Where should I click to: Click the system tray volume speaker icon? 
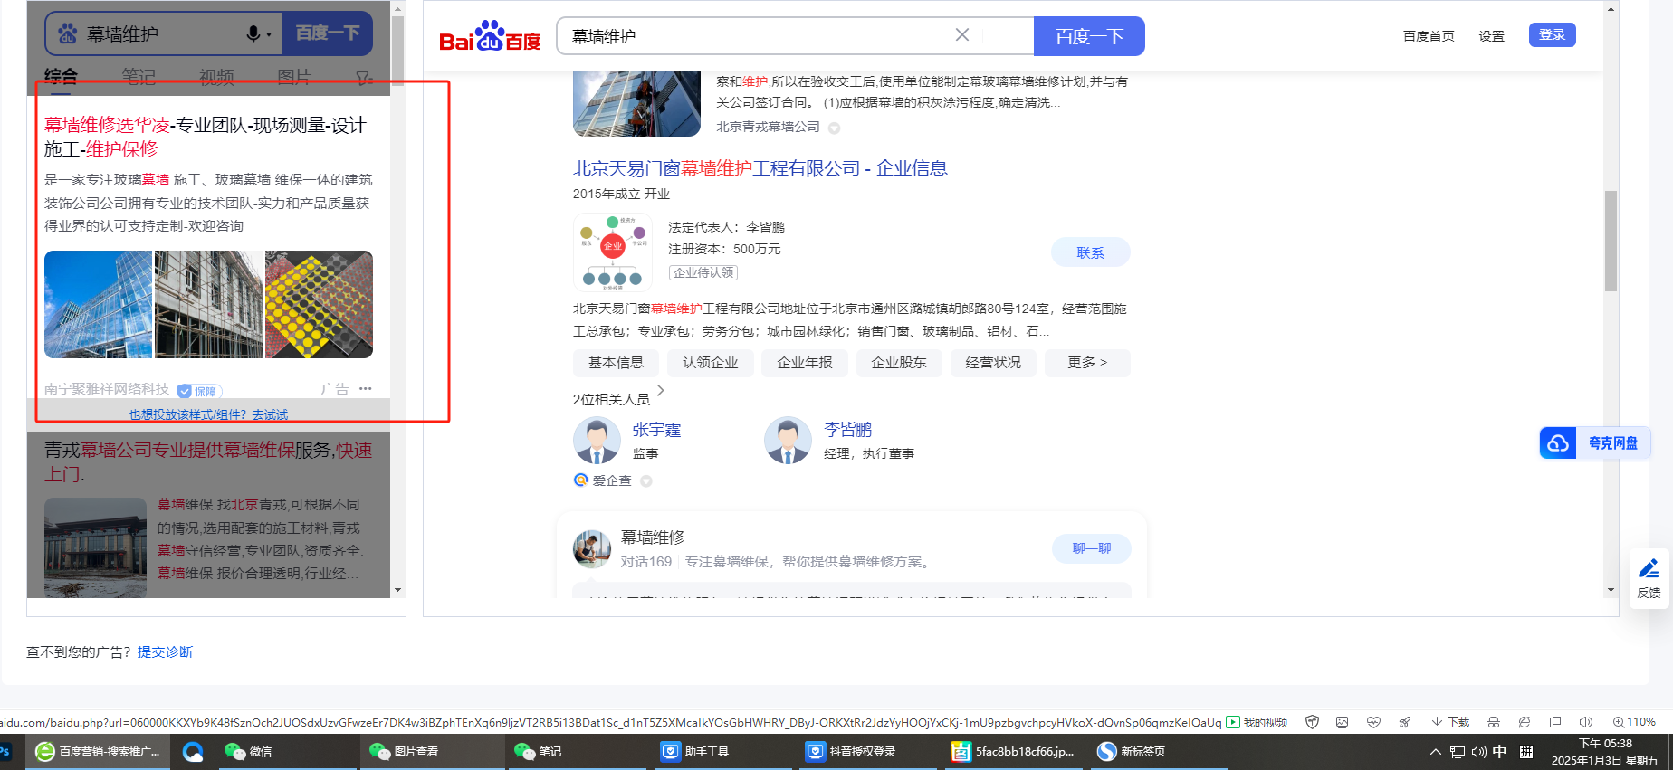pyautogui.click(x=1478, y=752)
